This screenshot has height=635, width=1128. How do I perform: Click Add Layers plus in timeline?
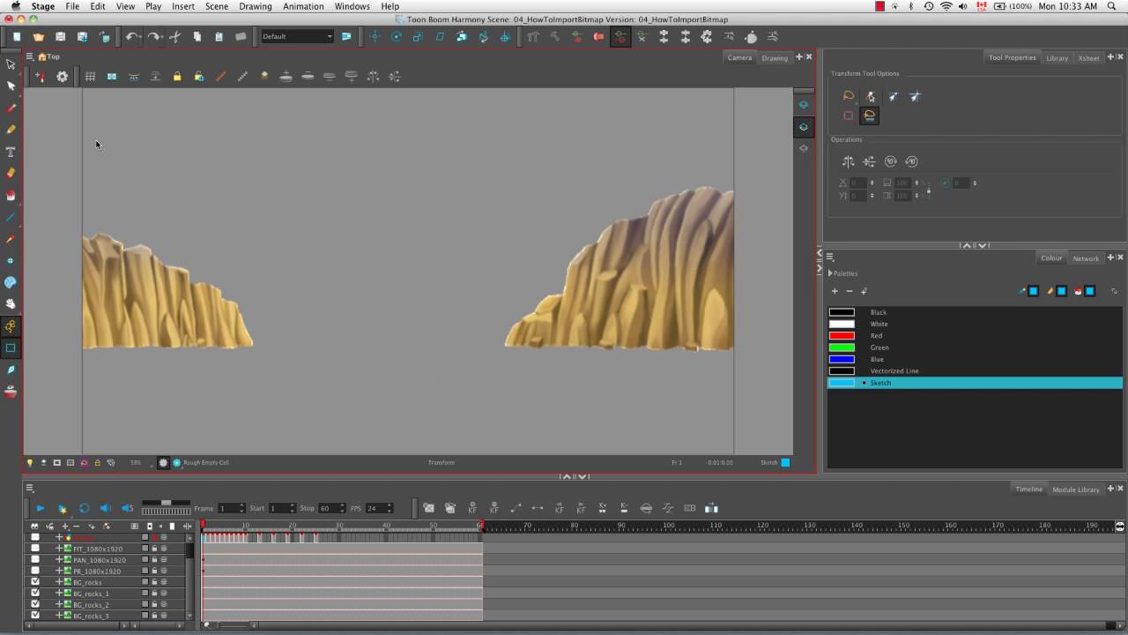pyautogui.click(x=64, y=526)
